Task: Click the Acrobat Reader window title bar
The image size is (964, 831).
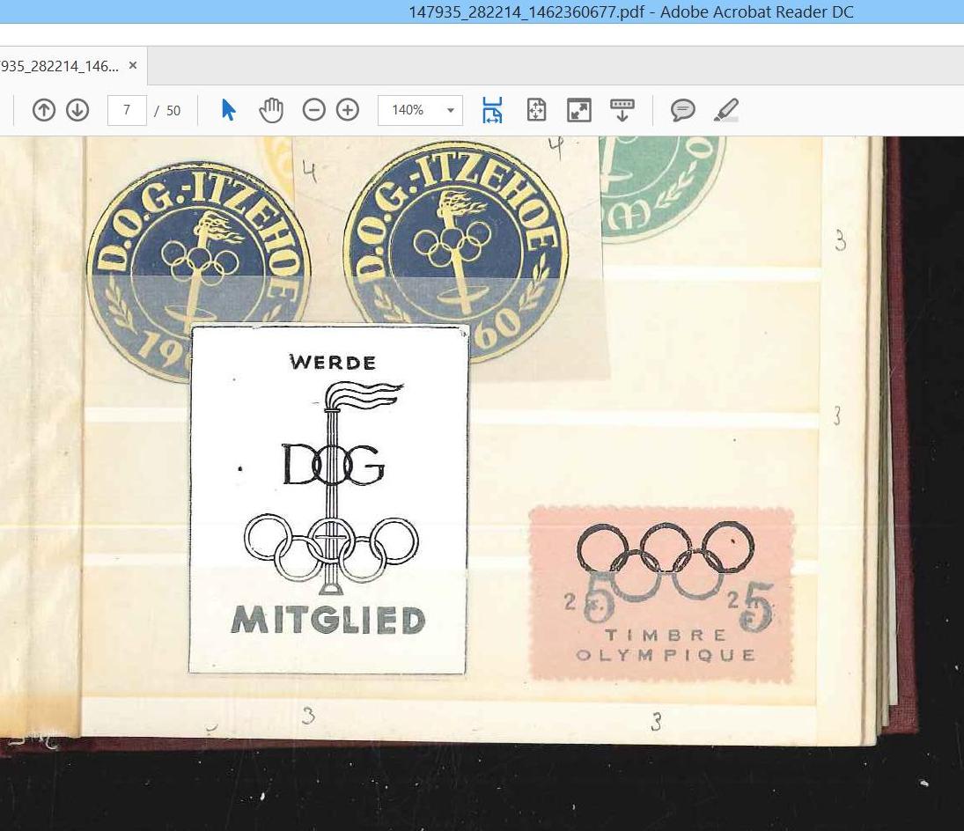Action: pyautogui.click(x=482, y=11)
